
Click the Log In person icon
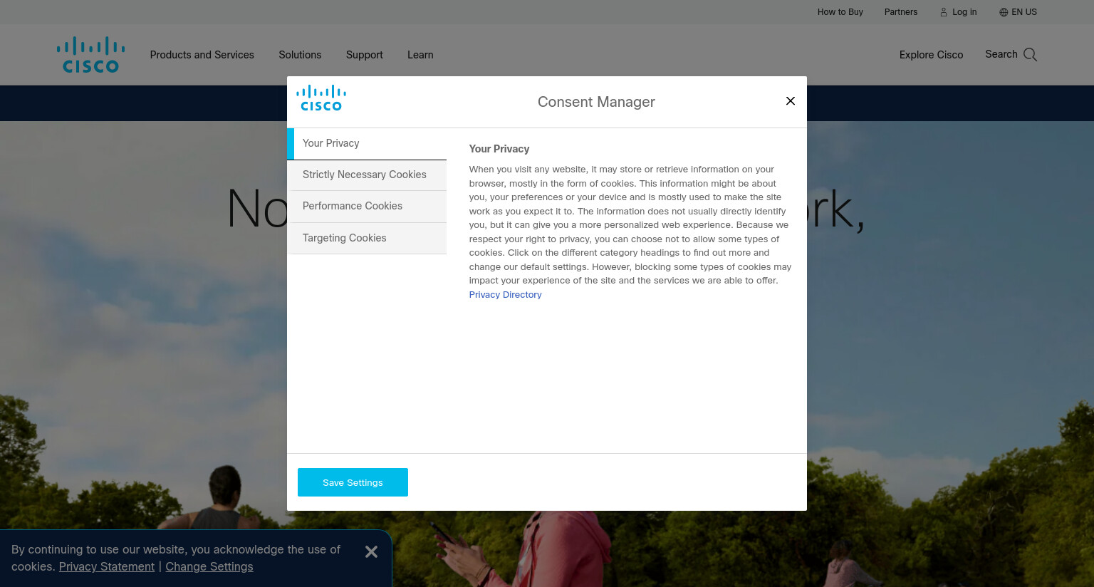click(944, 12)
